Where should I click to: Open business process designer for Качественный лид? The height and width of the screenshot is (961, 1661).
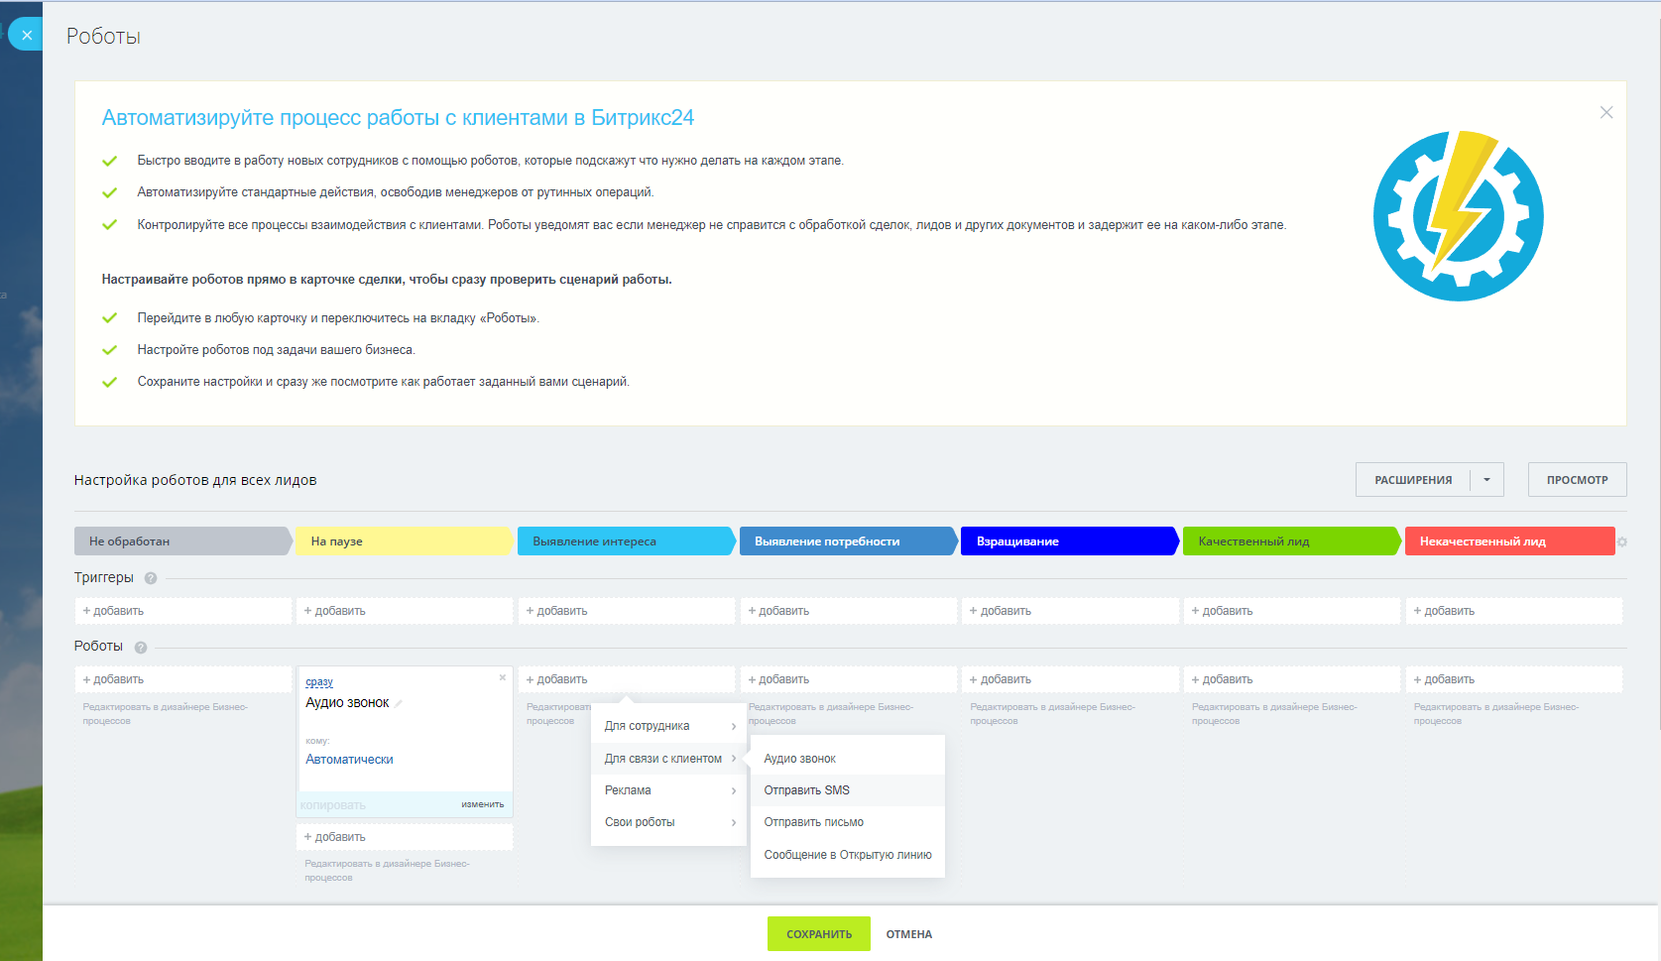(1274, 714)
